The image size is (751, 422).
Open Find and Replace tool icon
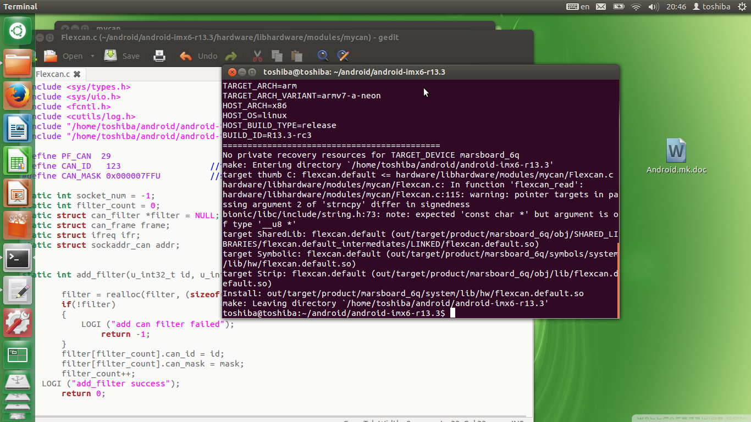[343, 55]
